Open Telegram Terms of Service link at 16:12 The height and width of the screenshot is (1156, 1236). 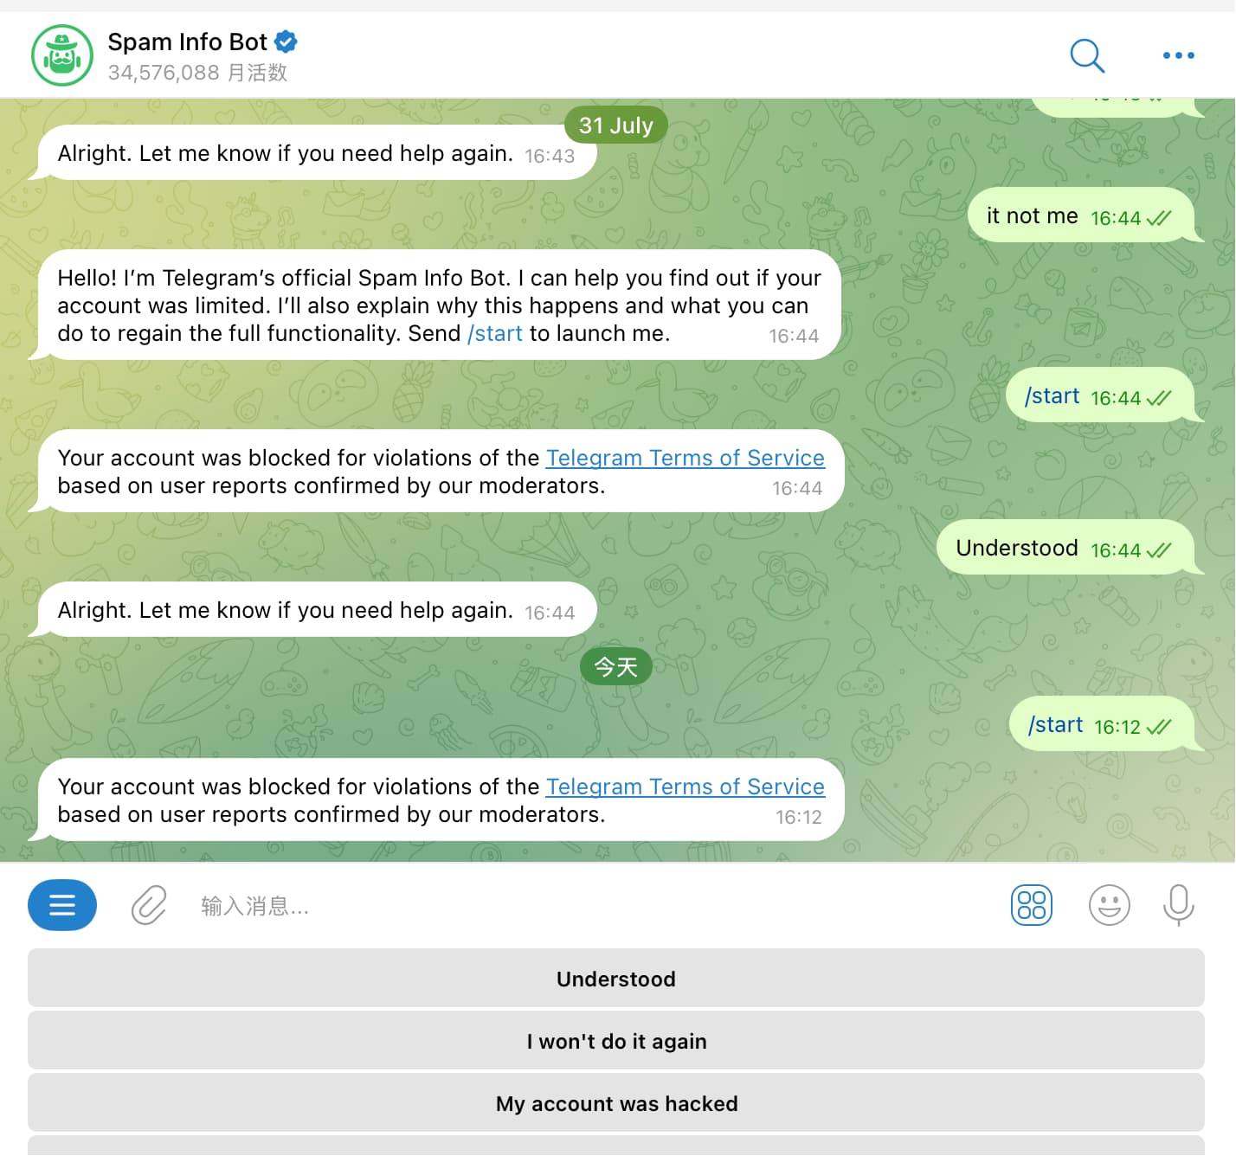tap(685, 787)
